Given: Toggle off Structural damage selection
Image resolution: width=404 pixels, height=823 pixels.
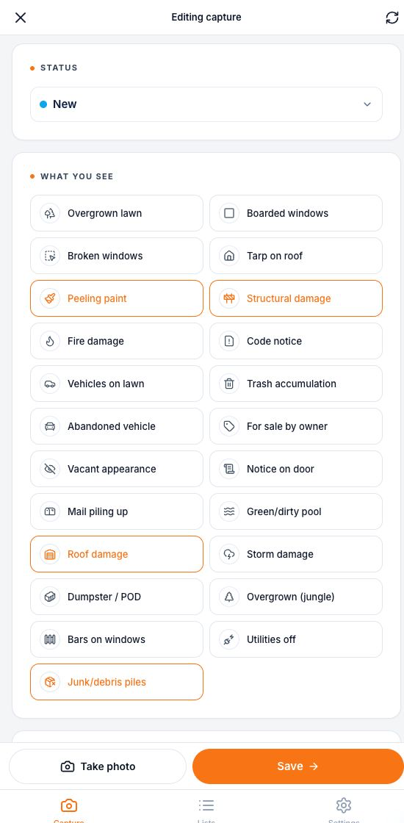Looking at the screenshot, I should 296,298.
